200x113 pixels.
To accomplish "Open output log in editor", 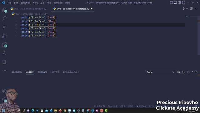I will pos(188,72).
